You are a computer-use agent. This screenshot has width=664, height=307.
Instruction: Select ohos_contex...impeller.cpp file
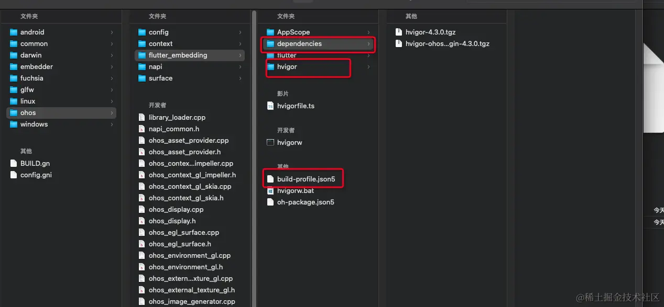pos(190,163)
